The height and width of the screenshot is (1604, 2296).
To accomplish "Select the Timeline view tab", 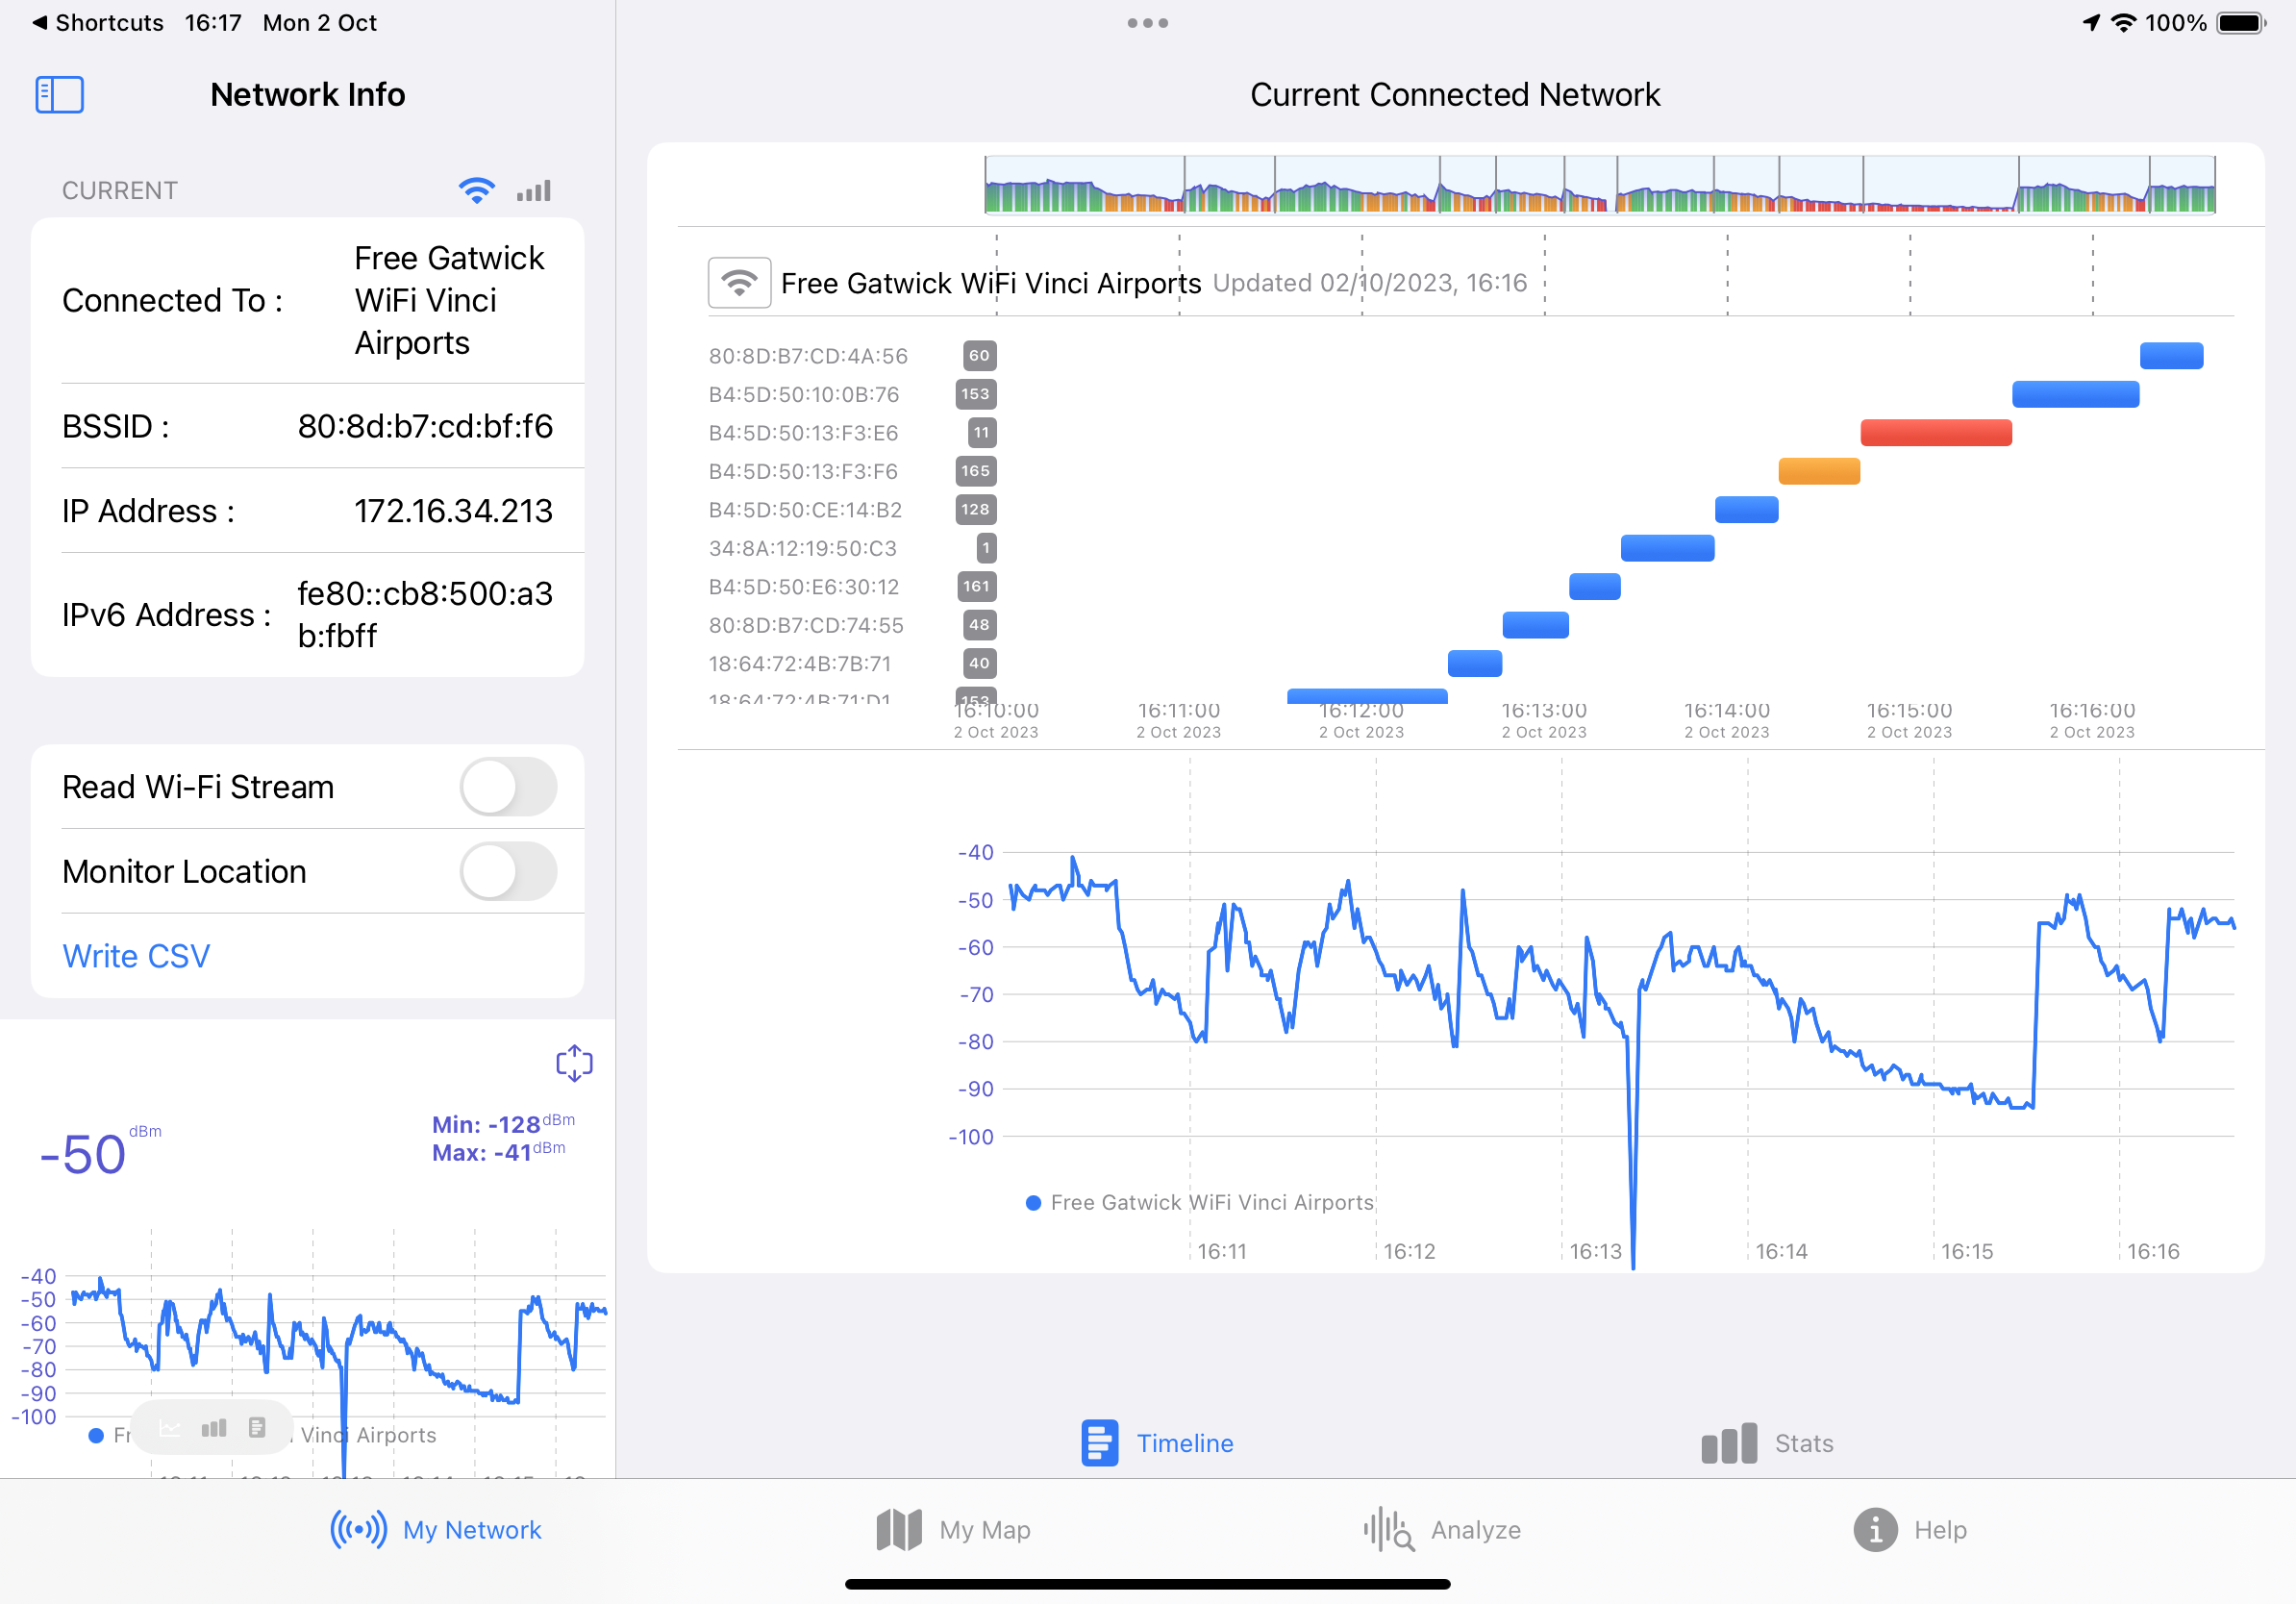I will (x=1157, y=1443).
